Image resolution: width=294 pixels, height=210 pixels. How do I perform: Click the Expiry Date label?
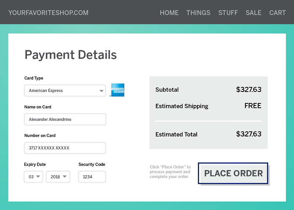35,164
